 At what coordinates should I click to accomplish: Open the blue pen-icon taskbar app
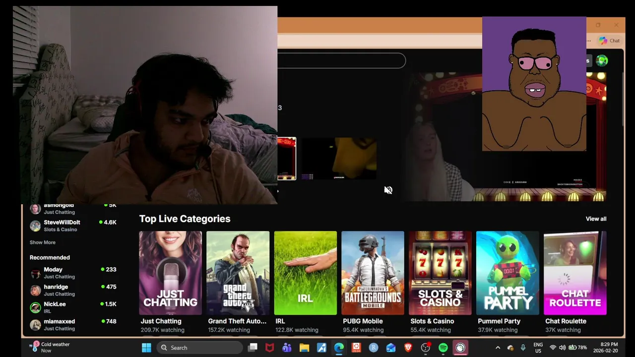(x=321, y=348)
